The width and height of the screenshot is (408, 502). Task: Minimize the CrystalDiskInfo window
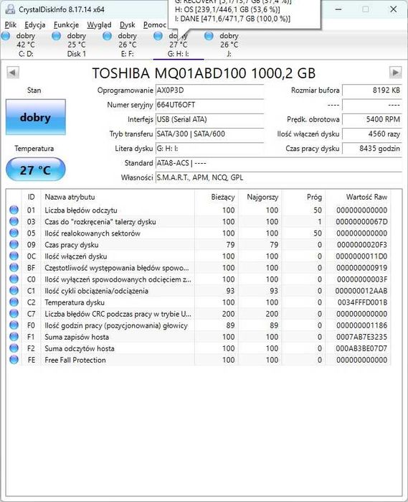click(x=338, y=9)
